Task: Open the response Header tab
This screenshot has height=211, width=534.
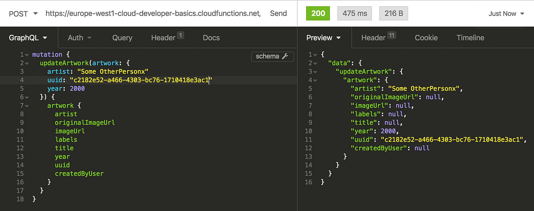Action: pyautogui.click(x=378, y=38)
